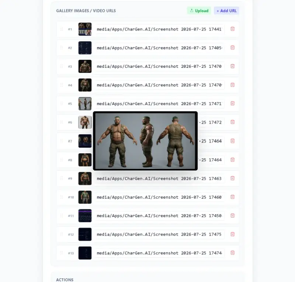Delete item #7 using its trash icon
The image size is (295, 282).
pyautogui.click(x=233, y=141)
